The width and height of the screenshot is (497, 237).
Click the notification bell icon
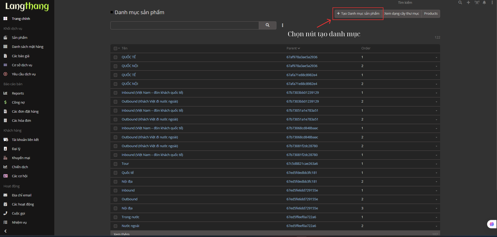pyautogui.click(x=484, y=3)
